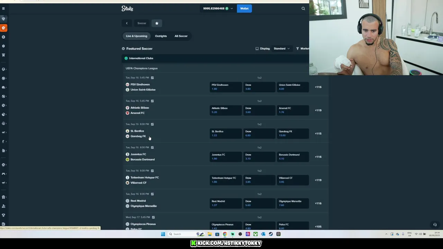Switch to the All Soccer tab
Screen dimensions: 443x249
(x=181, y=36)
